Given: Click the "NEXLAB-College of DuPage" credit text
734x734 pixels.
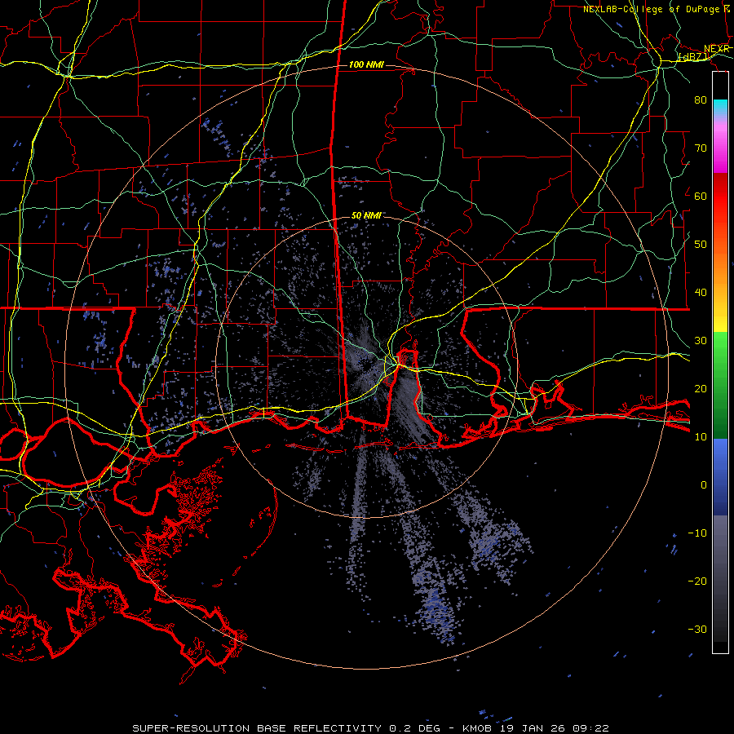Looking at the screenshot, I should (651, 9).
